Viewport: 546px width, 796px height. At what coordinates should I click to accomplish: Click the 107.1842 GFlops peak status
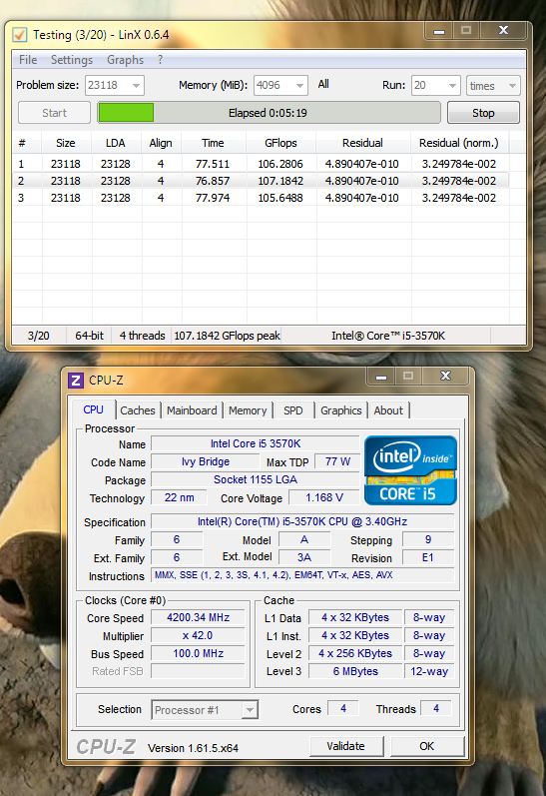(227, 336)
